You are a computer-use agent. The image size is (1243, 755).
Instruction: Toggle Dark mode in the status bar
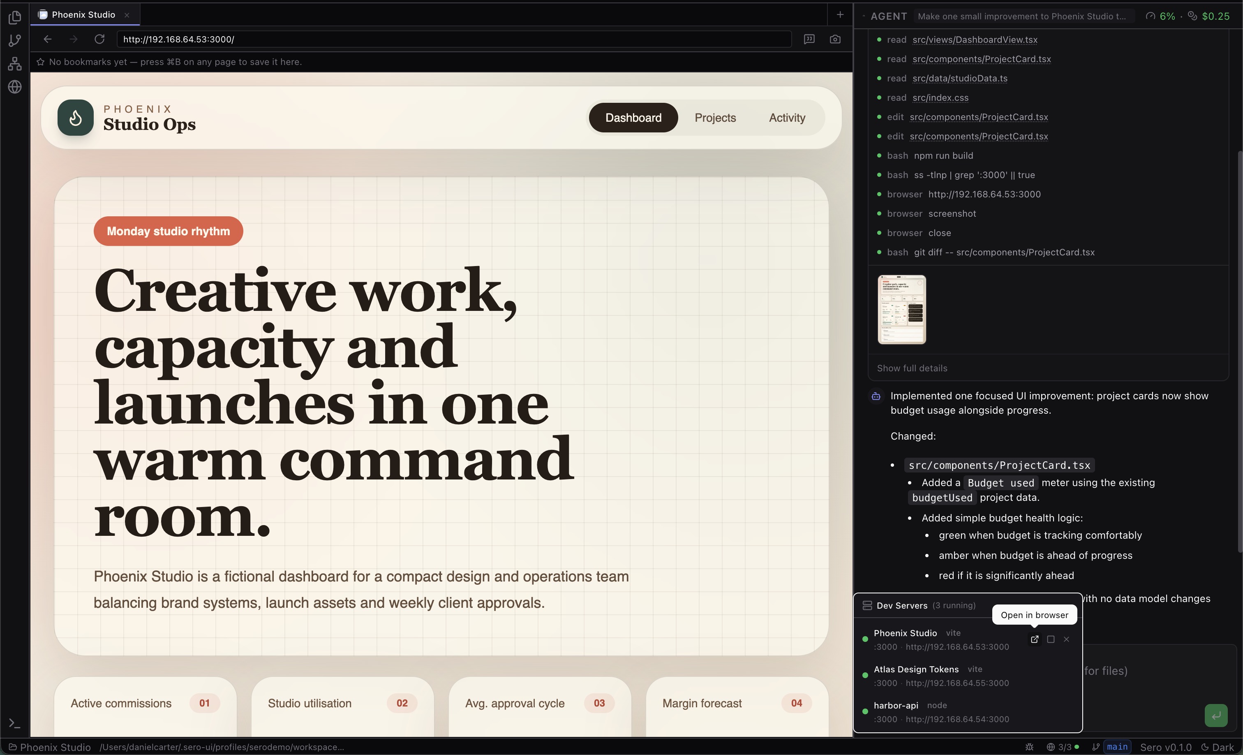(1219, 747)
